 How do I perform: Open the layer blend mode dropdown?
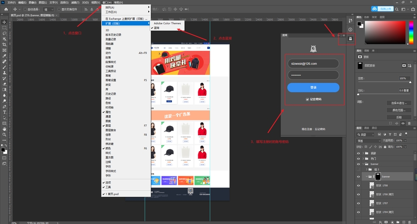coord(369,141)
